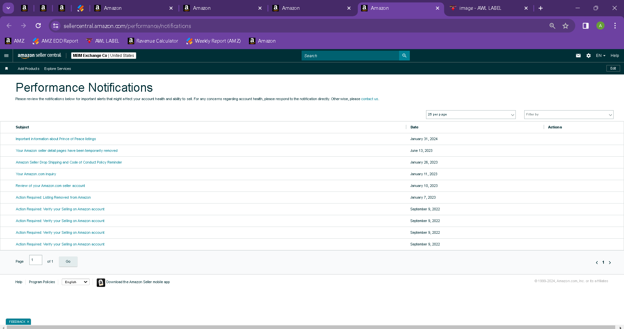Image resolution: width=624 pixels, height=329 pixels.
Task: Switch to the pinned multicolor report tab
Action: click(81, 8)
